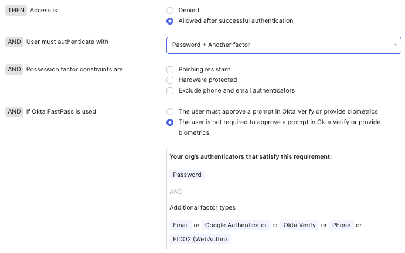Viewport: 405px width, 253px height.
Task: Click the FIDO2 (WebAuthn) factor tag
Action: coord(199,239)
